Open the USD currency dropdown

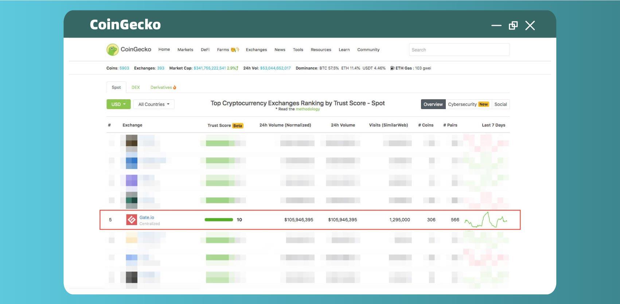(x=118, y=104)
